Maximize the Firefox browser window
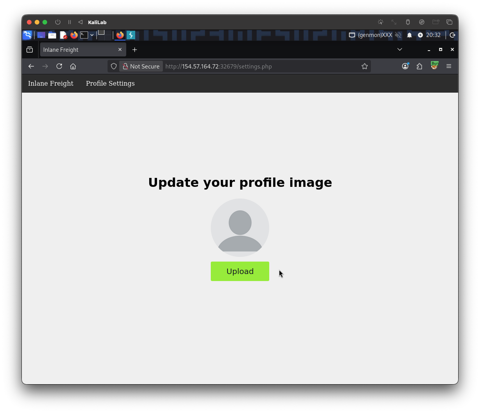Viewport: 480px width, 413px height. [441, 49]
